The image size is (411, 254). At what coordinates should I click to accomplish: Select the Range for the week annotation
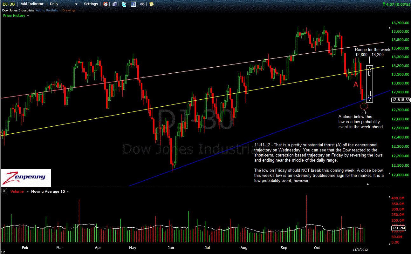373,52
